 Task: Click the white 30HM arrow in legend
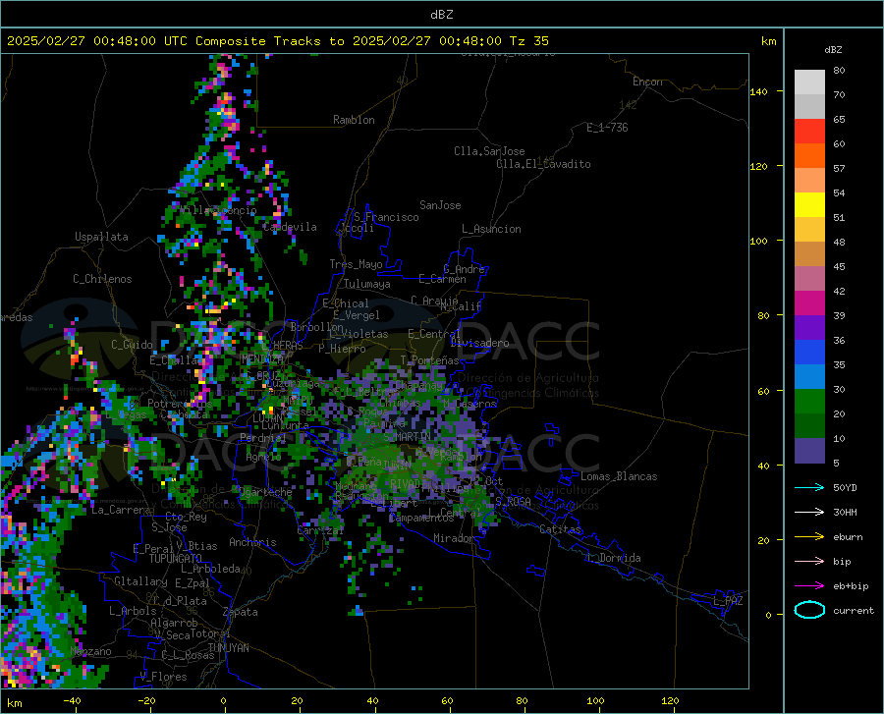(809, 513)
